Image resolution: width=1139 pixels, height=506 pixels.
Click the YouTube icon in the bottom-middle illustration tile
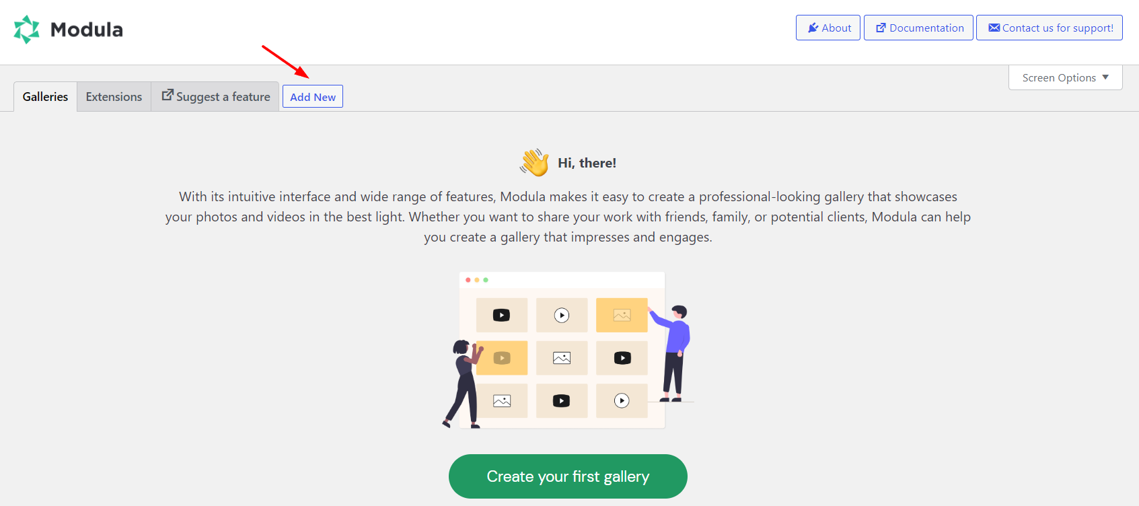561,401
